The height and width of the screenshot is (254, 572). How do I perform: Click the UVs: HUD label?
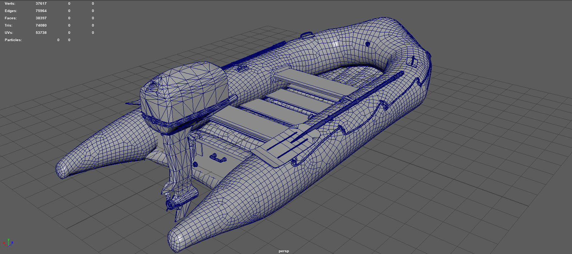click(x=9, y=32)
